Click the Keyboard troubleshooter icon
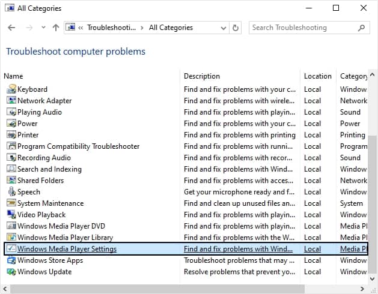 click(x=11, y=89)
